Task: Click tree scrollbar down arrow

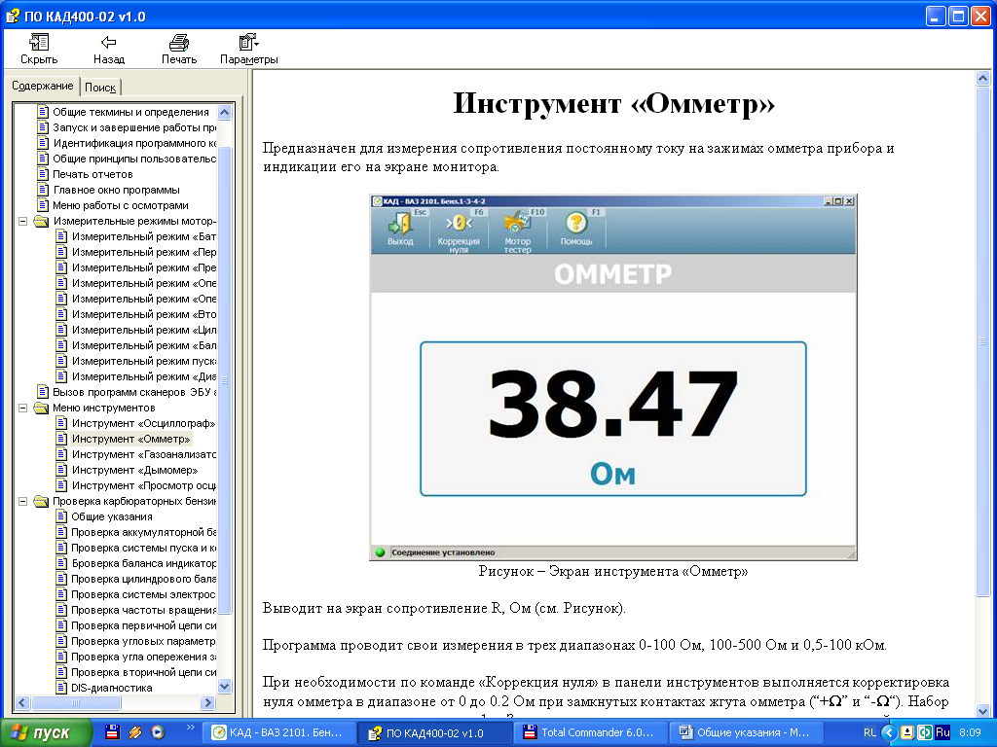Action: point(225,686)
